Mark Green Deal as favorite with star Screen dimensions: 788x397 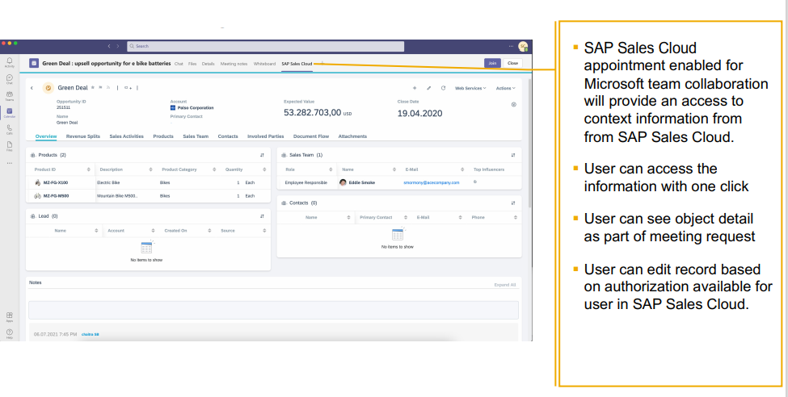point(93,87)
